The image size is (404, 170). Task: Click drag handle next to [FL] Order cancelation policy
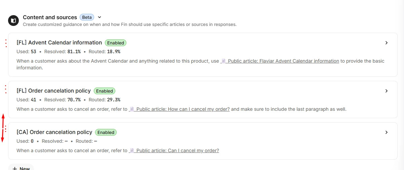click(x=6, y=89)
